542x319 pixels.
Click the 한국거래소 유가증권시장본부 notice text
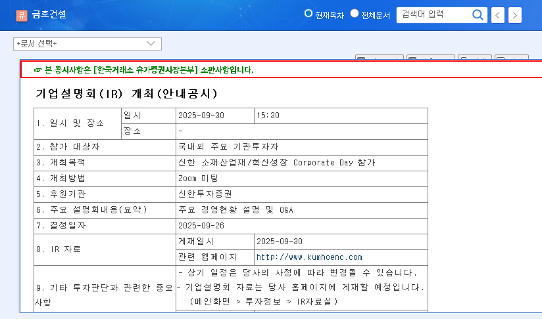tap(145, 70)
